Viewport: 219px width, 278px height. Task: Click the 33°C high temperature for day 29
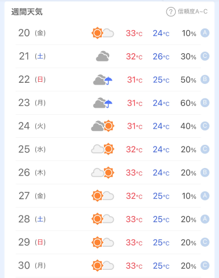pos(134,243)
